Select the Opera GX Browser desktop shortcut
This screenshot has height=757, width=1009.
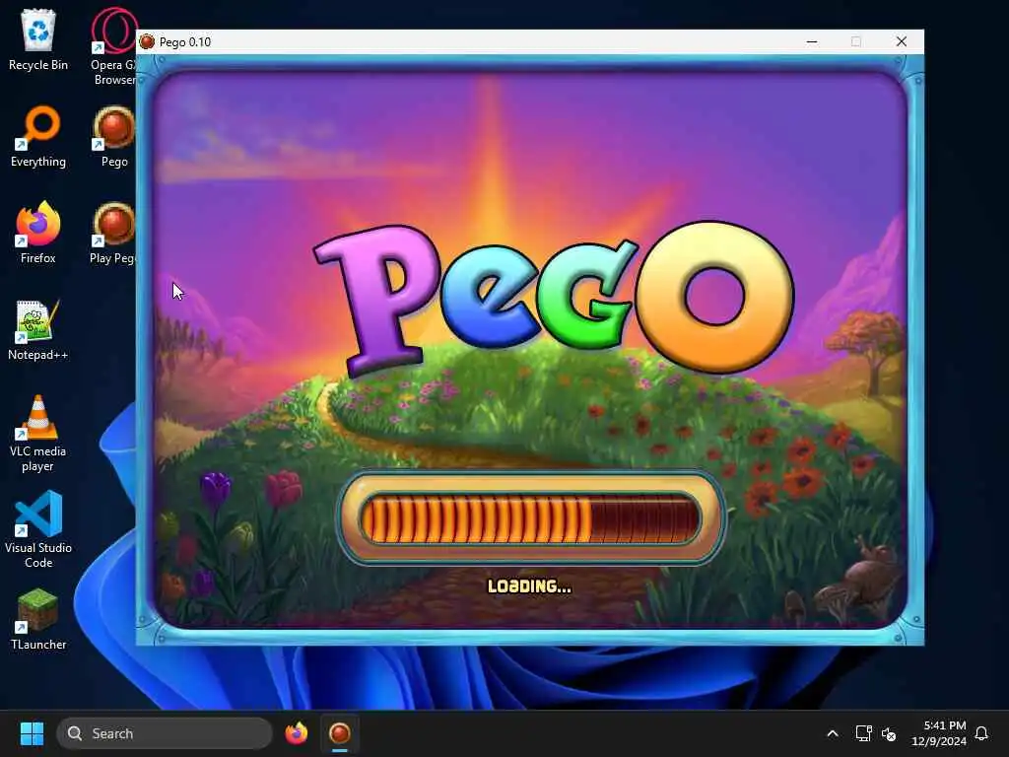click(x=113, y=46)
